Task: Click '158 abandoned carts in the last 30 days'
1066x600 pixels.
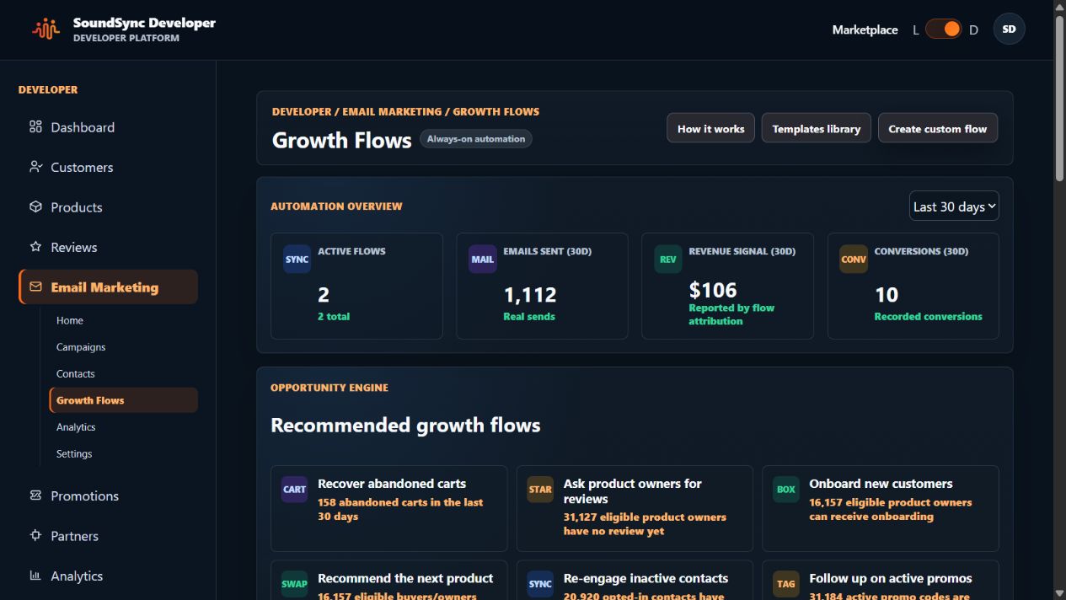Action: 400,509
